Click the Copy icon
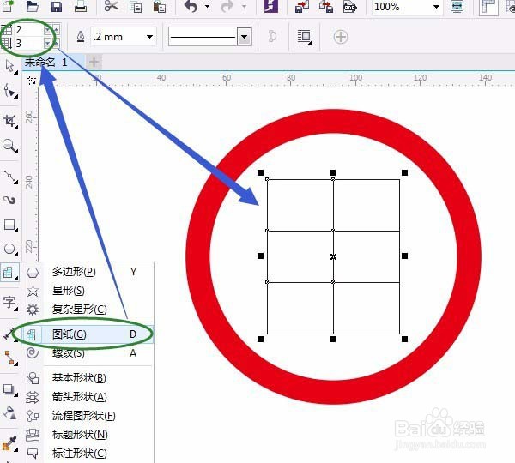This screenshot has height=463, width=515. pos(136,7)
